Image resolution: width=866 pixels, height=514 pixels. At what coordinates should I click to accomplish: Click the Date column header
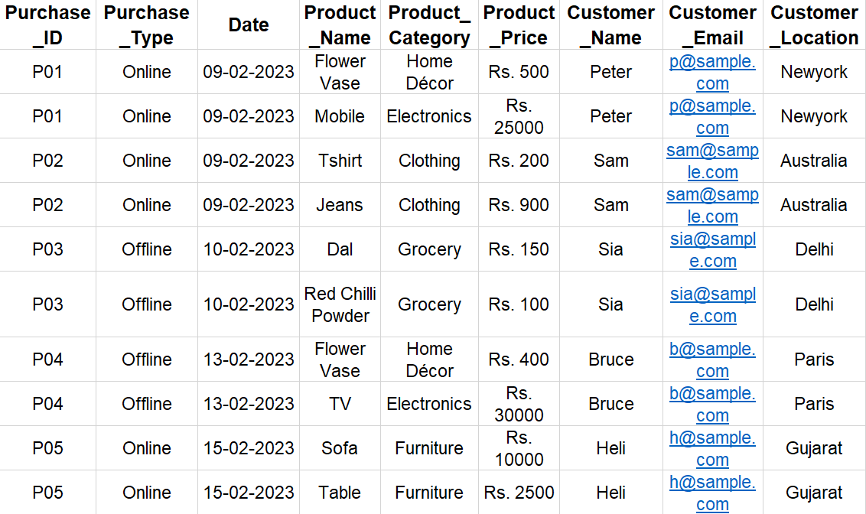pyautogui.click(x=249, y=24)
